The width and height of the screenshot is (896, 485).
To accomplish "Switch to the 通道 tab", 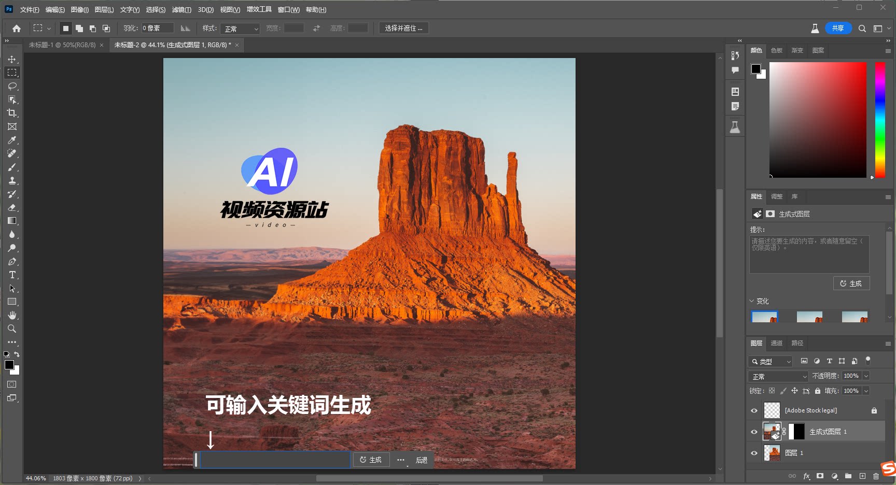I will click(776, 343).
